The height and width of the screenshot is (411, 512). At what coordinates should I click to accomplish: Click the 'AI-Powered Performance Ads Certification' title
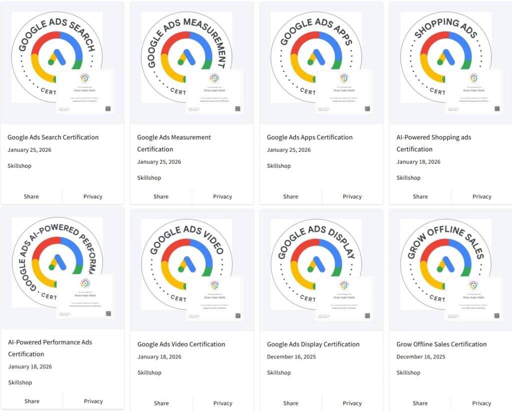(50, 348)
